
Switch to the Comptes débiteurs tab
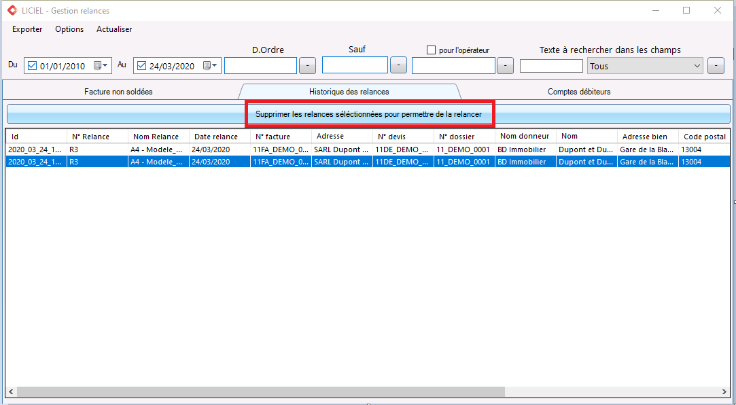tap(578, 92)
